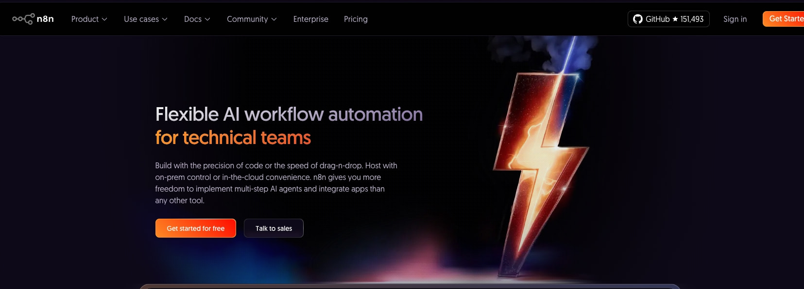Screen dimensions: 804x289
Task: Click the n8n logo in the header
Action: 33,19
